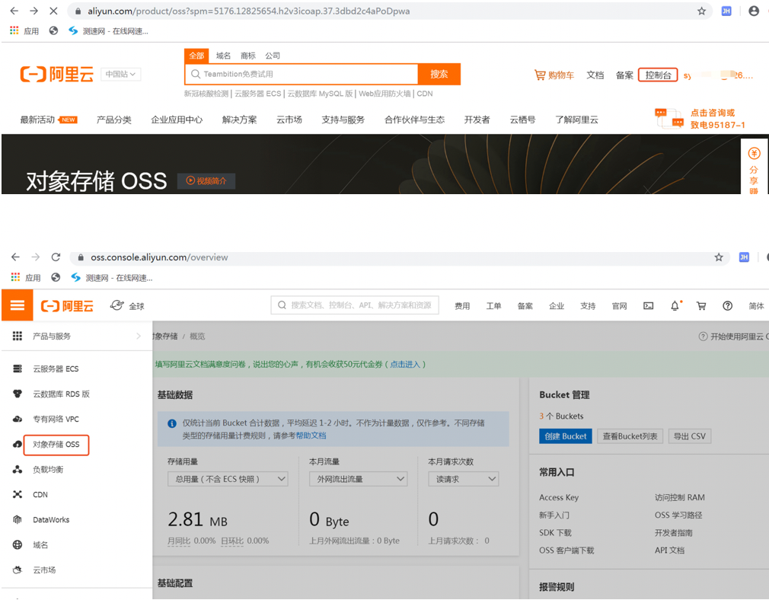Open 云市场 in console sidebar
769x600 pixels.
(x=43, y=570)
